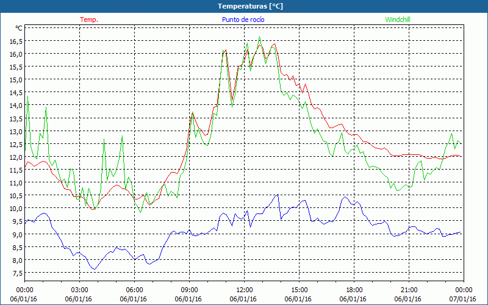Viewport: 488px width, 305px height.
Task: Click the 03:00 time label on the x-axis
Action: pos(80,290)
